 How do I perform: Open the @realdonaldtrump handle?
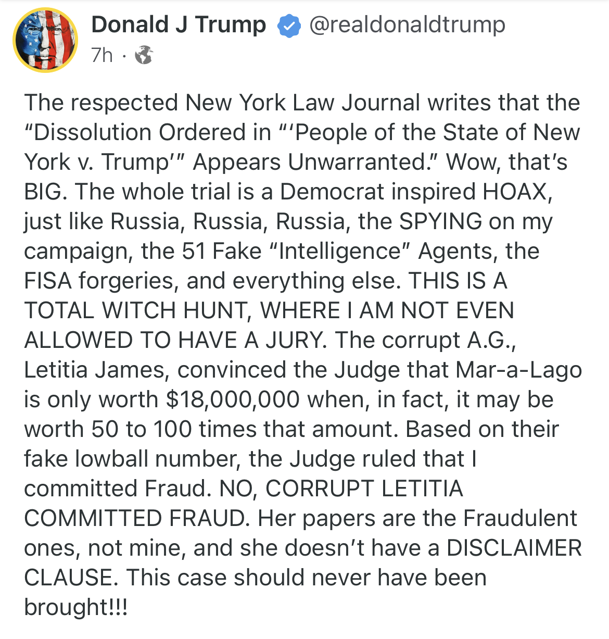coord(407,25)
